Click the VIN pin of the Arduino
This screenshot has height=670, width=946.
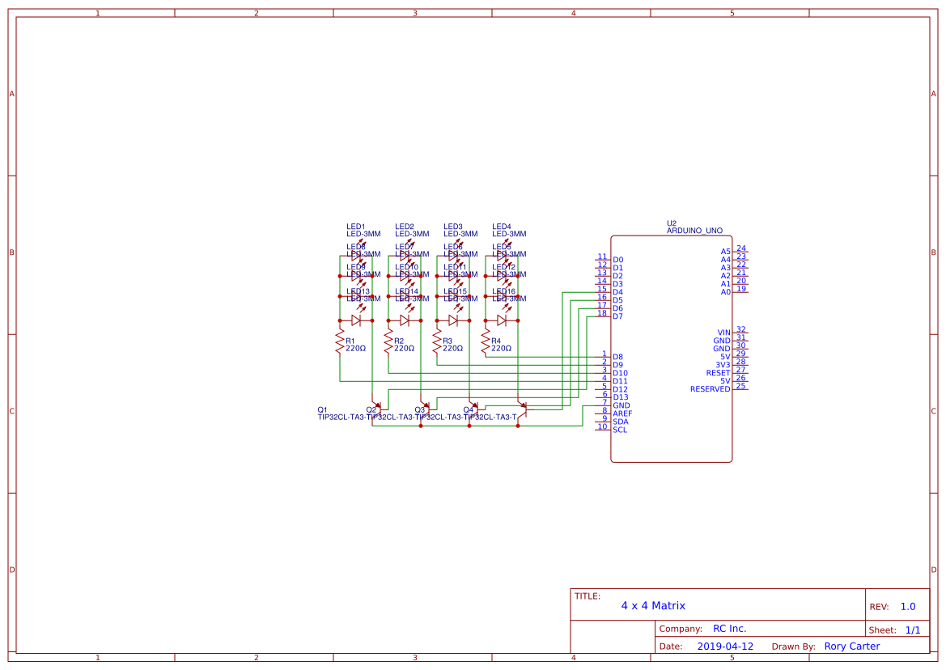[x=723, y=333]
